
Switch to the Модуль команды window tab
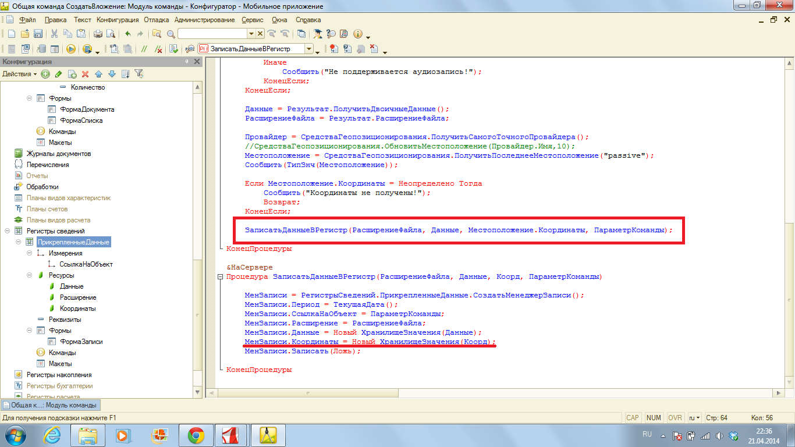pyautogui.click(x=49, y=405)
